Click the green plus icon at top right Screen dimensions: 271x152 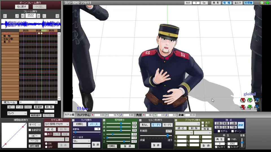pos(267,3)
